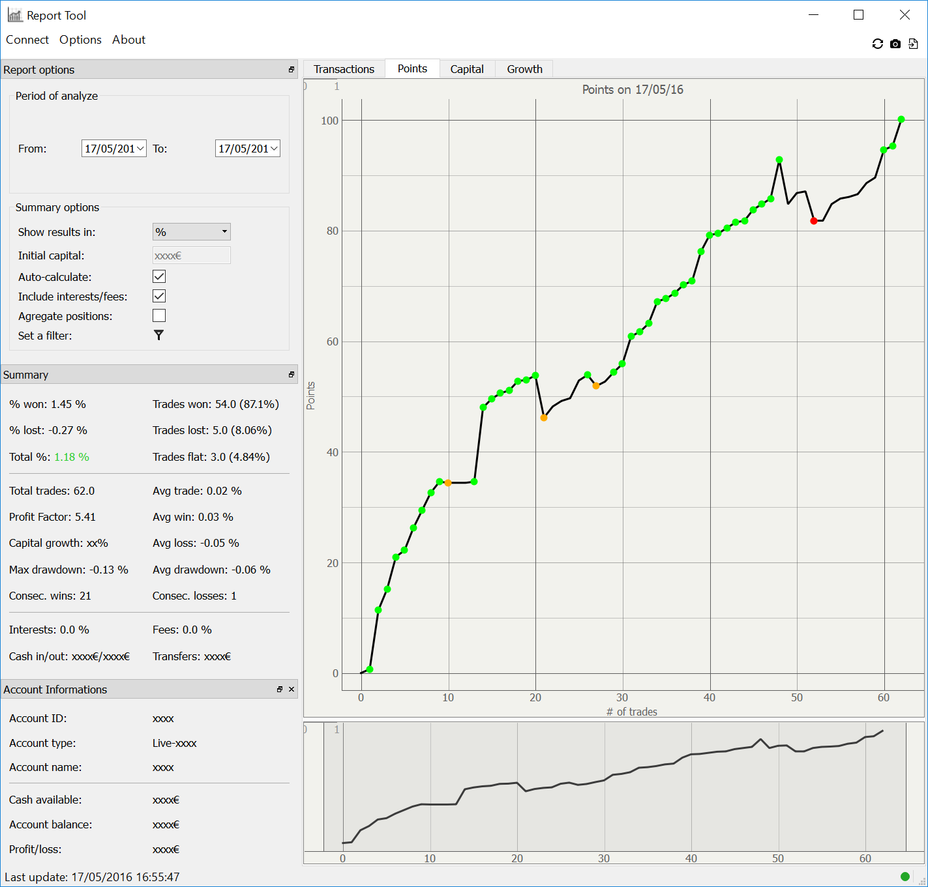Open the About menu
Screen dimensions: 928x887
(128, 40)
